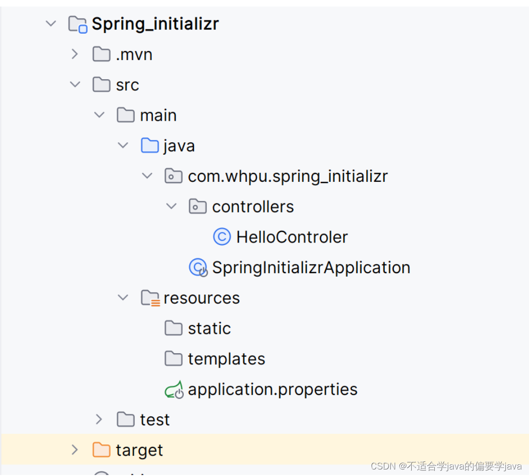
Task: Click the HelloControler class icon
Action: pyautogui.click(x=222, y=237)
